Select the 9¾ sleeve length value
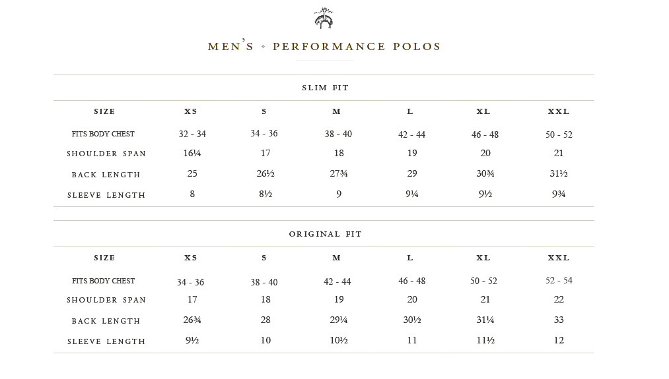The width and height of the screenshot is (669, 379). (x=559, y=194)
